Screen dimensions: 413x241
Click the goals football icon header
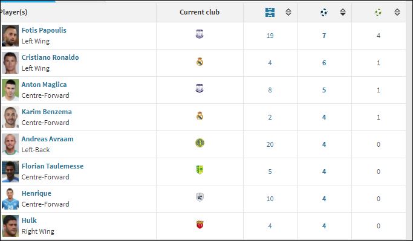324,12
